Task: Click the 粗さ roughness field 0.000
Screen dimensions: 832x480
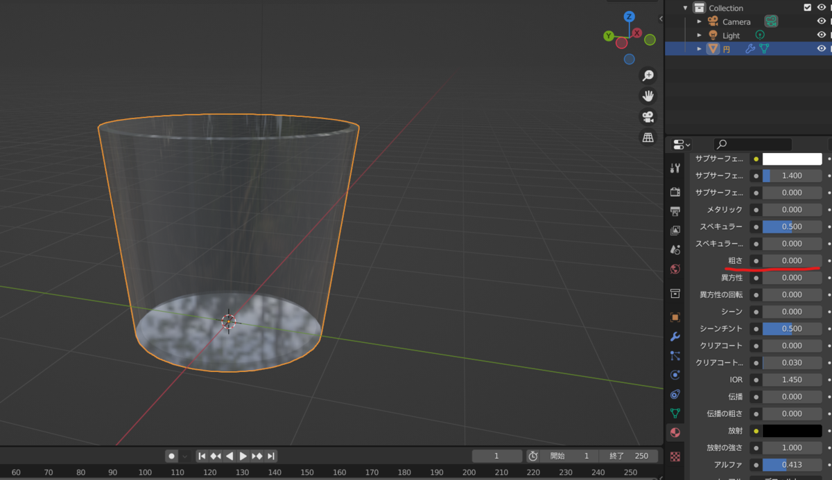Action: [x=792, y=260]
